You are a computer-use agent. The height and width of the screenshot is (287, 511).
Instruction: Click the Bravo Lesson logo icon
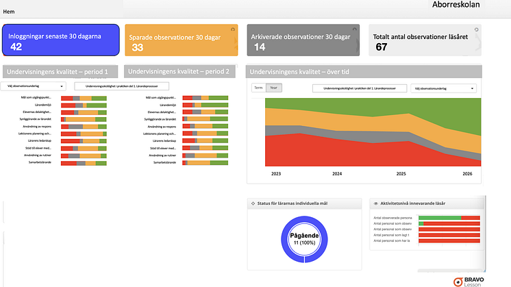(458, 282)
